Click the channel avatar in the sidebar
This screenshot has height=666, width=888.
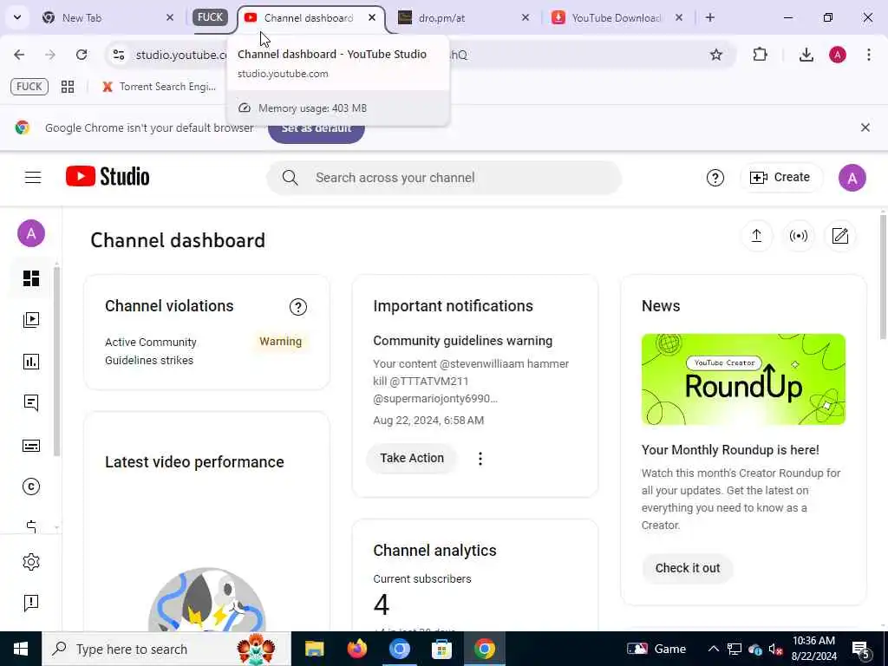tap(31, 233)
